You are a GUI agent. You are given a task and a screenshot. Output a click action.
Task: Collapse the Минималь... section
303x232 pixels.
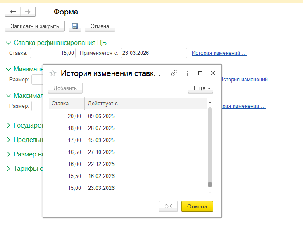coord(9,69)
